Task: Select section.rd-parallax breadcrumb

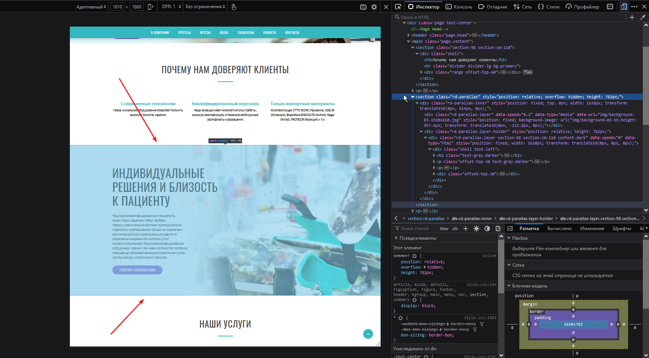Action: 426,218
